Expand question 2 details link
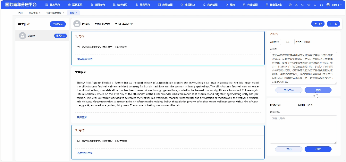The image size is (346, 162). [85, 153]
